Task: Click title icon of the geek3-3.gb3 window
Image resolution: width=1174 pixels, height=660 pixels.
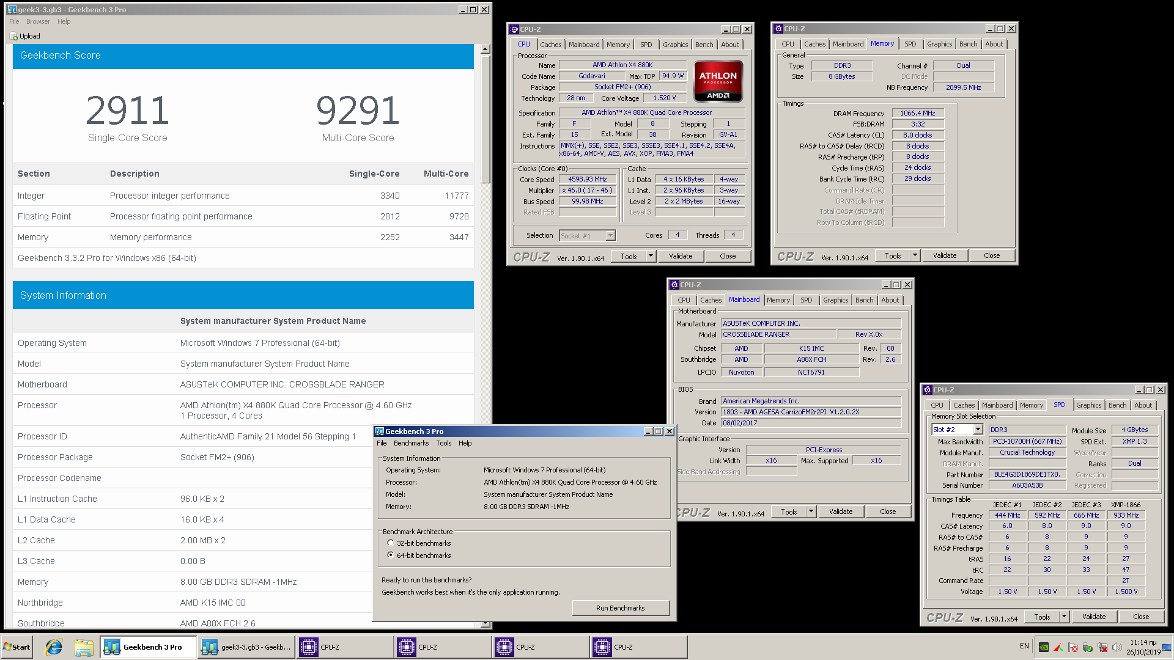Action: (x=12, y=10)
